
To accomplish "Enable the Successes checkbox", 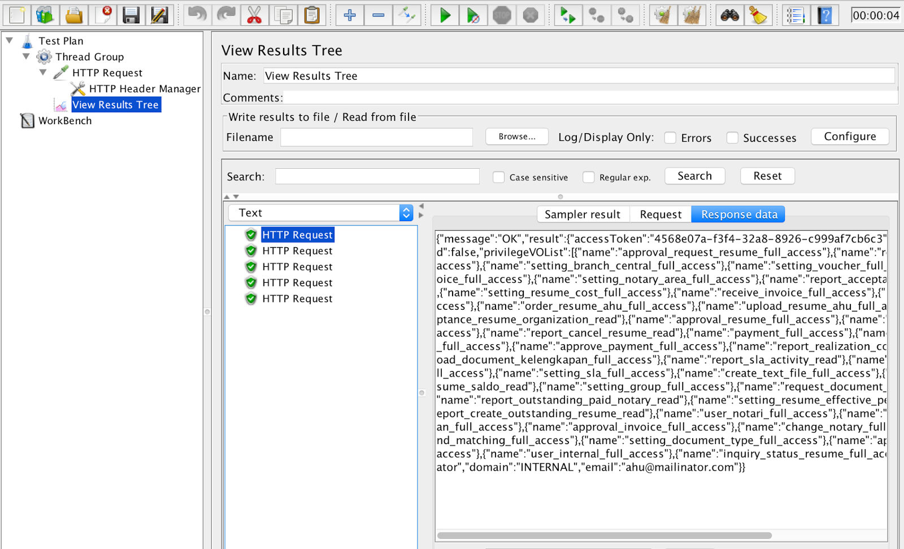I will coord(733,138).
